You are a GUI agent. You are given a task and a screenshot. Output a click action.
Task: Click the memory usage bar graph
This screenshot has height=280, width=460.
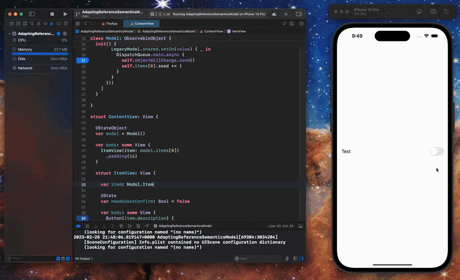(40, 54)
